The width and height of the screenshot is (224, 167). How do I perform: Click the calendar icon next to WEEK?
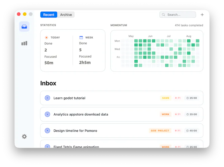pyautogui.click(x=81, y=37)
